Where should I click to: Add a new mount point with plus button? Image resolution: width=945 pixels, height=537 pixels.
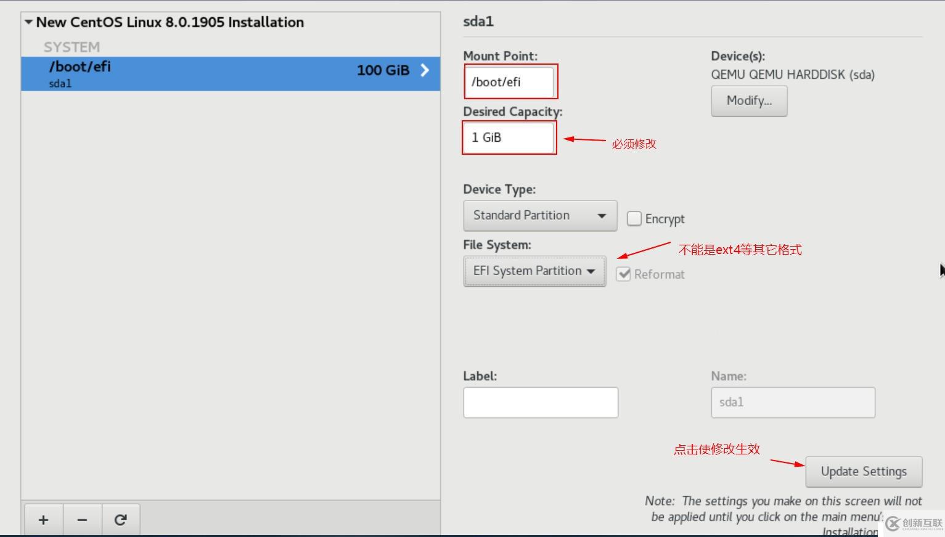tap(43, 520)
